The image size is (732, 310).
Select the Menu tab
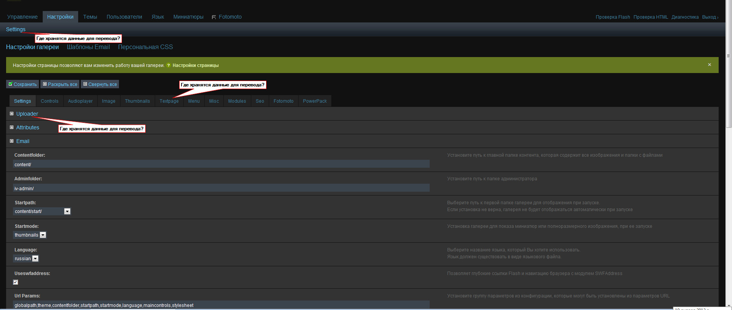point(194,101)
